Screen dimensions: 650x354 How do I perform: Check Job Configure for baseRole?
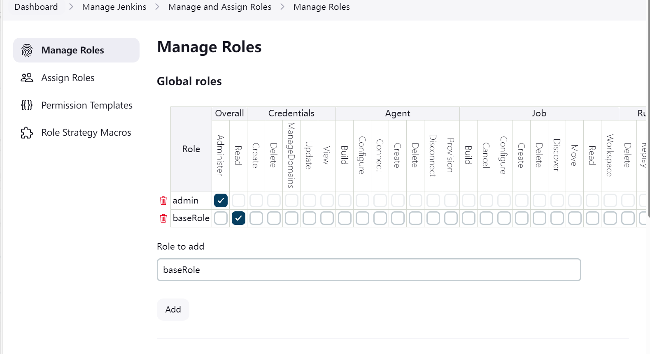[x=504, y=218]
